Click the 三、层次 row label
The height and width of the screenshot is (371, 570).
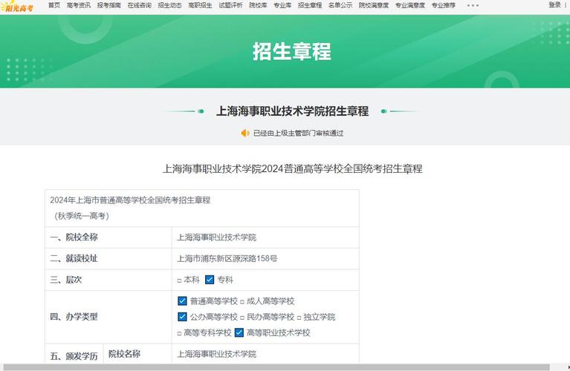(66, 280)
